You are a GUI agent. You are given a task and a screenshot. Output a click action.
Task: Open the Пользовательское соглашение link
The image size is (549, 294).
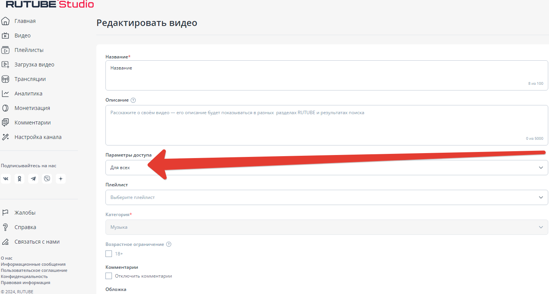(x=34, y=270)
